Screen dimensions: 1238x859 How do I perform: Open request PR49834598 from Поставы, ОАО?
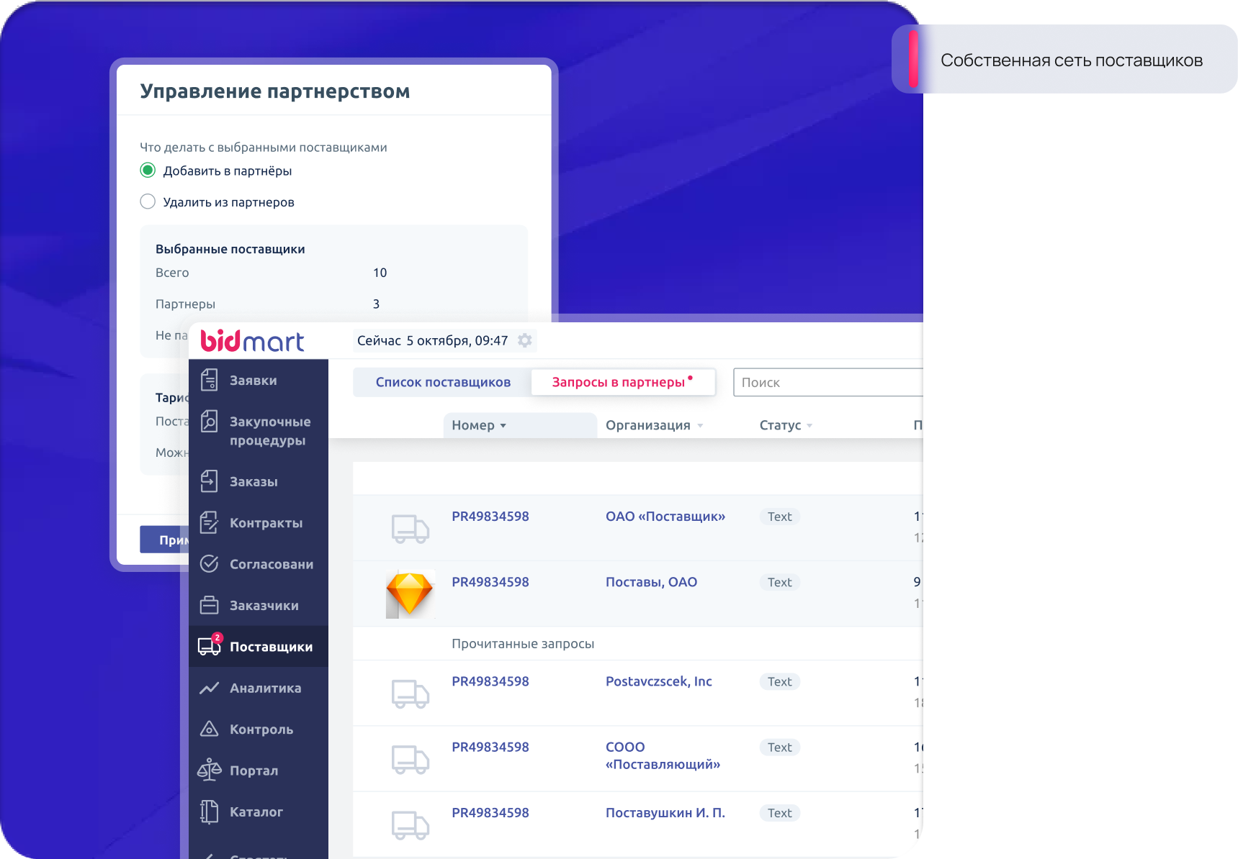490,582
